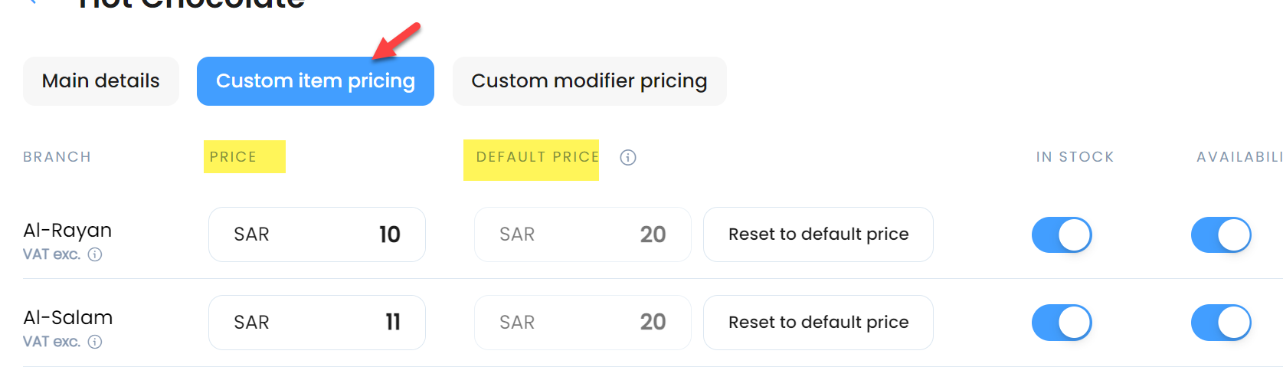
Task: Toggle Al-Rayan In Stock switch
Action: tap(1062, 234)
